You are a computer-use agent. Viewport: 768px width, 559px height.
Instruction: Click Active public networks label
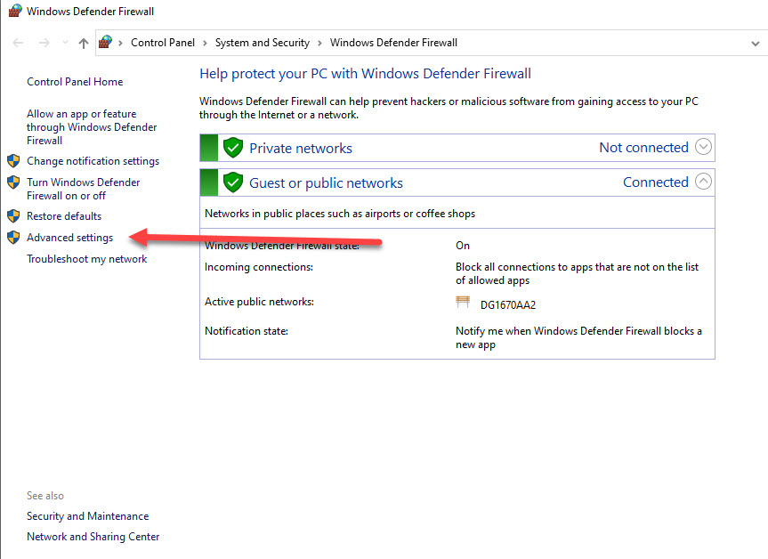click(259, 302)
